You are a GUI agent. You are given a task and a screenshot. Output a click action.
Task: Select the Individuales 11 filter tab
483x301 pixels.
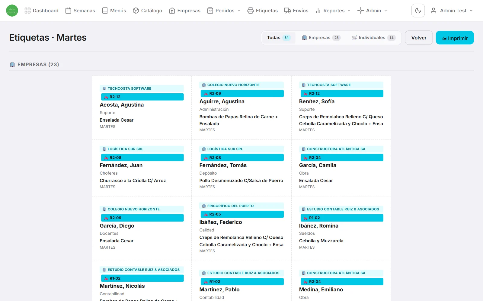(x=374, y=38)
